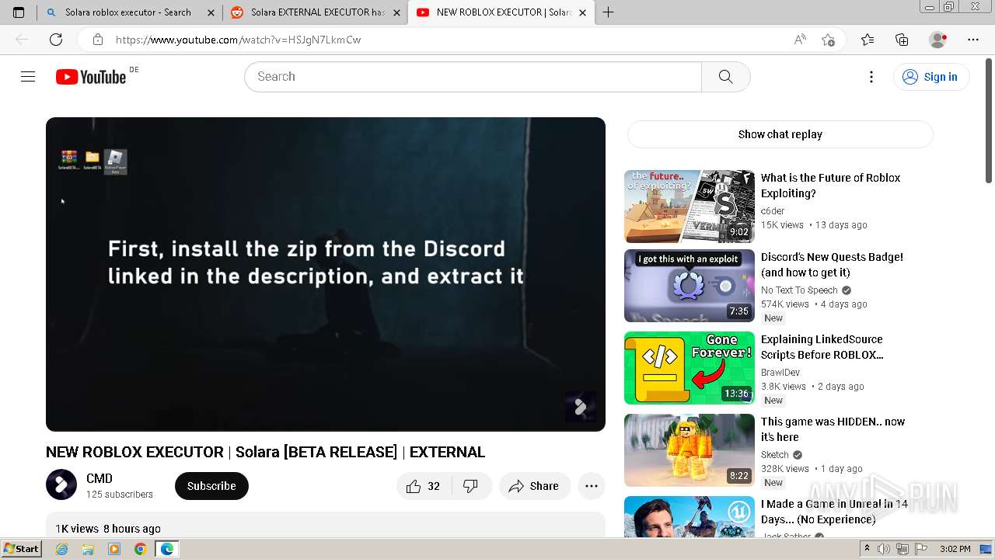Show chat replay
The height and width of the screenshot is (559, 995).
pos(780,134)
